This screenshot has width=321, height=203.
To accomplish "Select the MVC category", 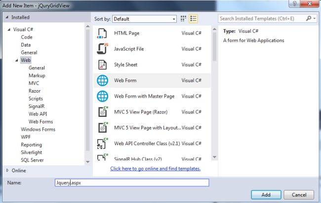I will (x=34, y=83).
